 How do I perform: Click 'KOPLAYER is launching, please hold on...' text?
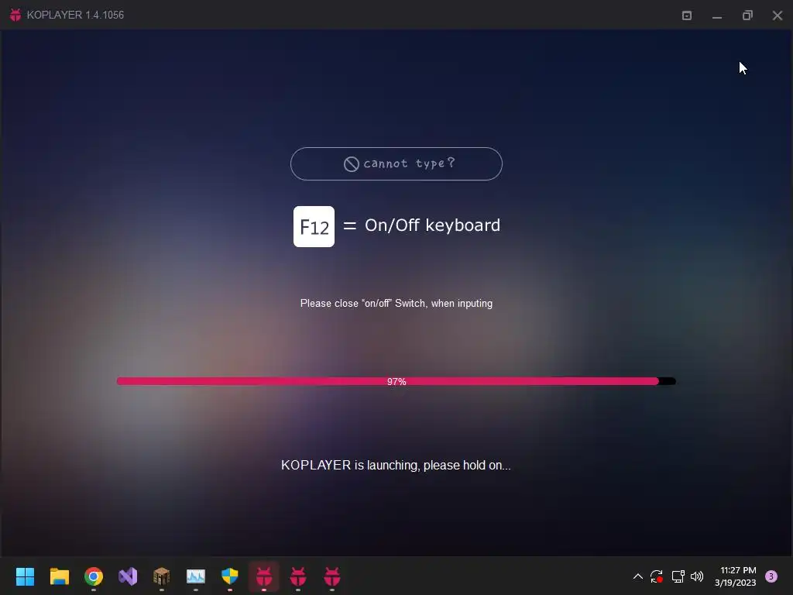(x=396, y=465)
